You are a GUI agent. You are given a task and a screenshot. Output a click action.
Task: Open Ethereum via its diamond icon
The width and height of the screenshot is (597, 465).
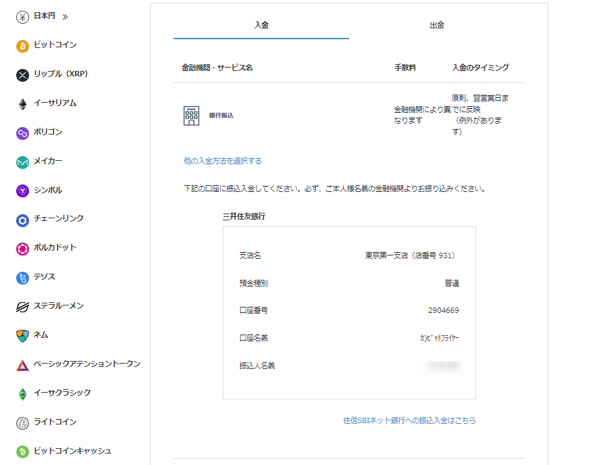pyautogui.click(x=22, y=104)
